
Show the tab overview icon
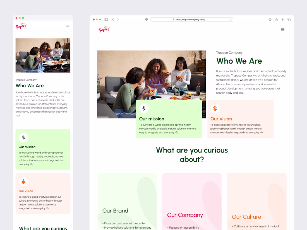[x=289, y=20]
